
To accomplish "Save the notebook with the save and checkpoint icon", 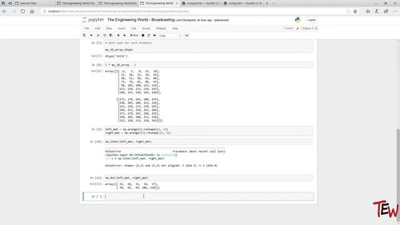I will click(x=84, y=36).
